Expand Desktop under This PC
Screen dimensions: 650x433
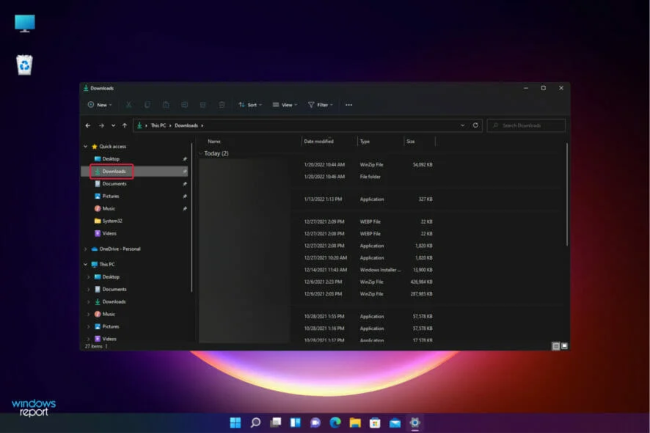point(89,277)
